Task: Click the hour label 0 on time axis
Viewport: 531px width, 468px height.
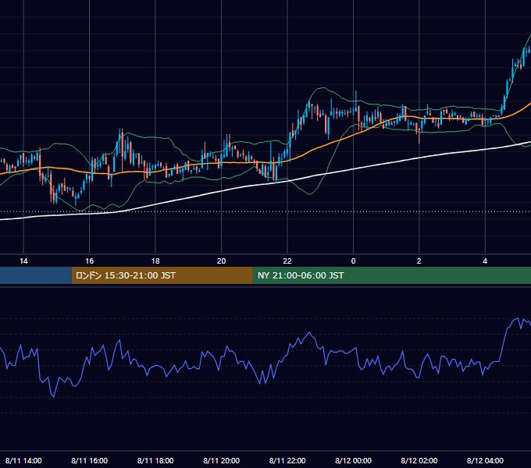Action: coord(353,261)
